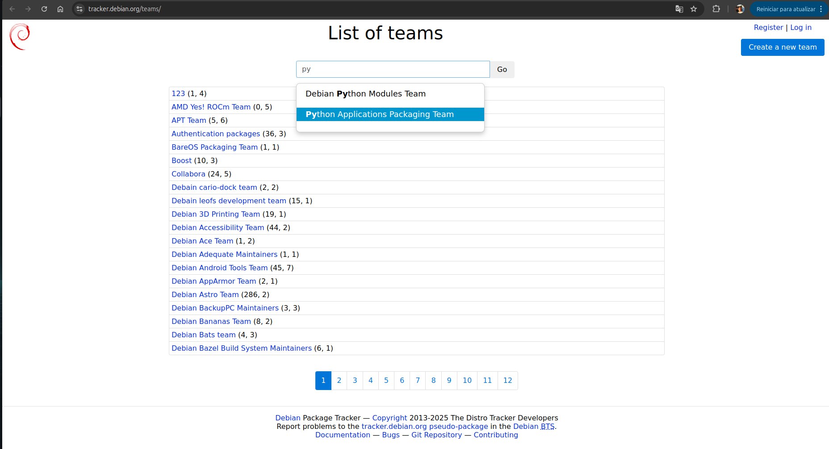Select Python Applications Packaging Team suggestion
Viewport: 829px width, 449px height.
(x=390, y=114)
